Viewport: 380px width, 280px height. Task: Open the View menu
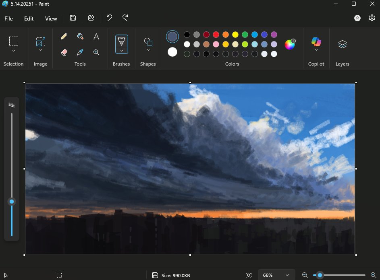pyautogui.click(x=51, y=19)
